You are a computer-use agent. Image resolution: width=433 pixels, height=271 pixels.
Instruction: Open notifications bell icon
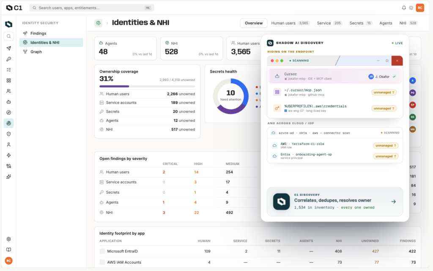404,8
